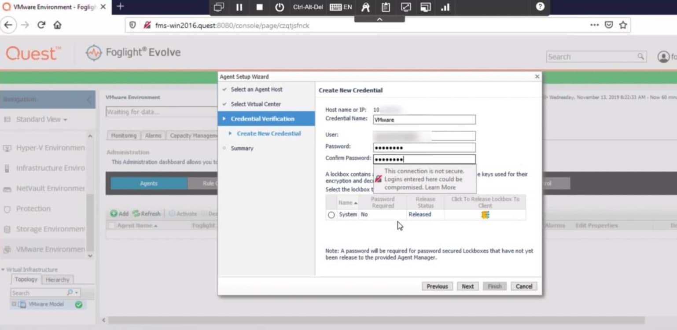Select the 'Select Virtual Center' wizard step
Screen dimensions: 677x330
coord(256,104)
